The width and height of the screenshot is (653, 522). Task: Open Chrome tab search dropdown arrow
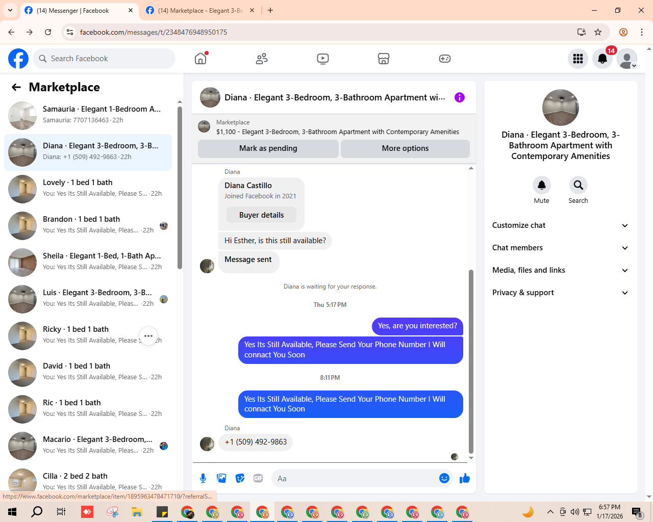click(10, 10)
